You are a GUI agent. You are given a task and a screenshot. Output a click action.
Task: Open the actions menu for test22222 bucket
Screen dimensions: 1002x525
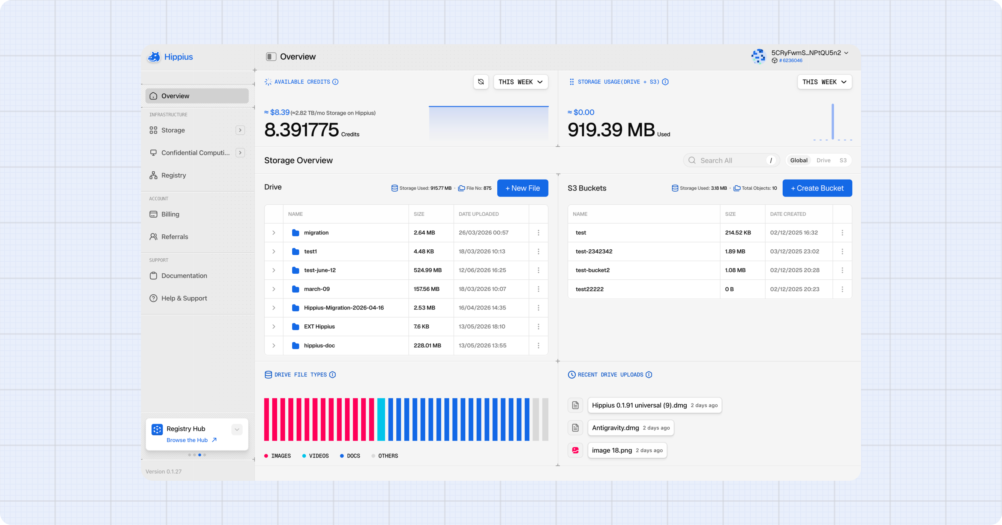[x=843, y=289]
